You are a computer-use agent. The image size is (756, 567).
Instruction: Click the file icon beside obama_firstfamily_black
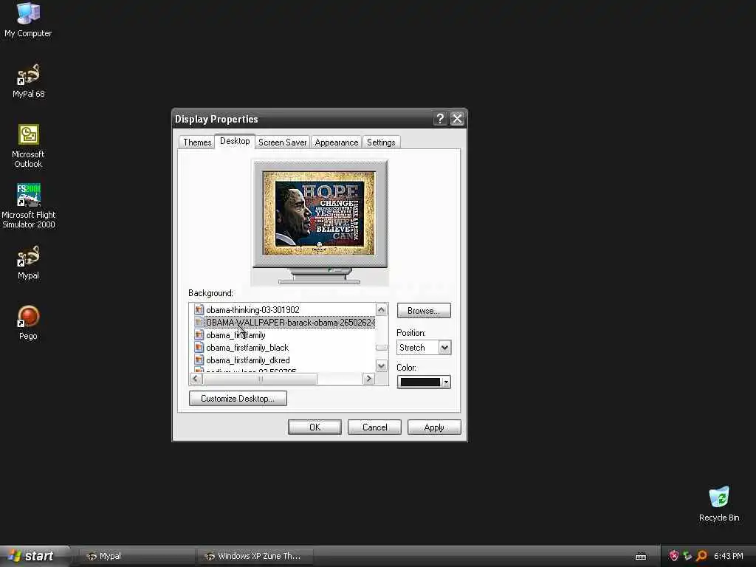tap(199, 347)
